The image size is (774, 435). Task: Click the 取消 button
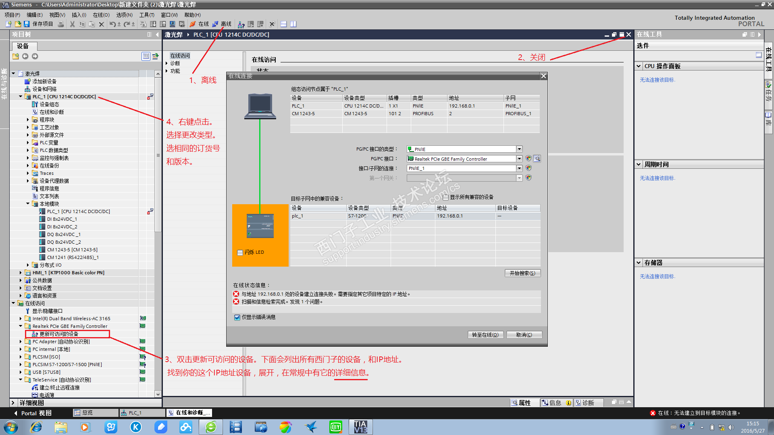pyautogui.click(x=524, y=335)
